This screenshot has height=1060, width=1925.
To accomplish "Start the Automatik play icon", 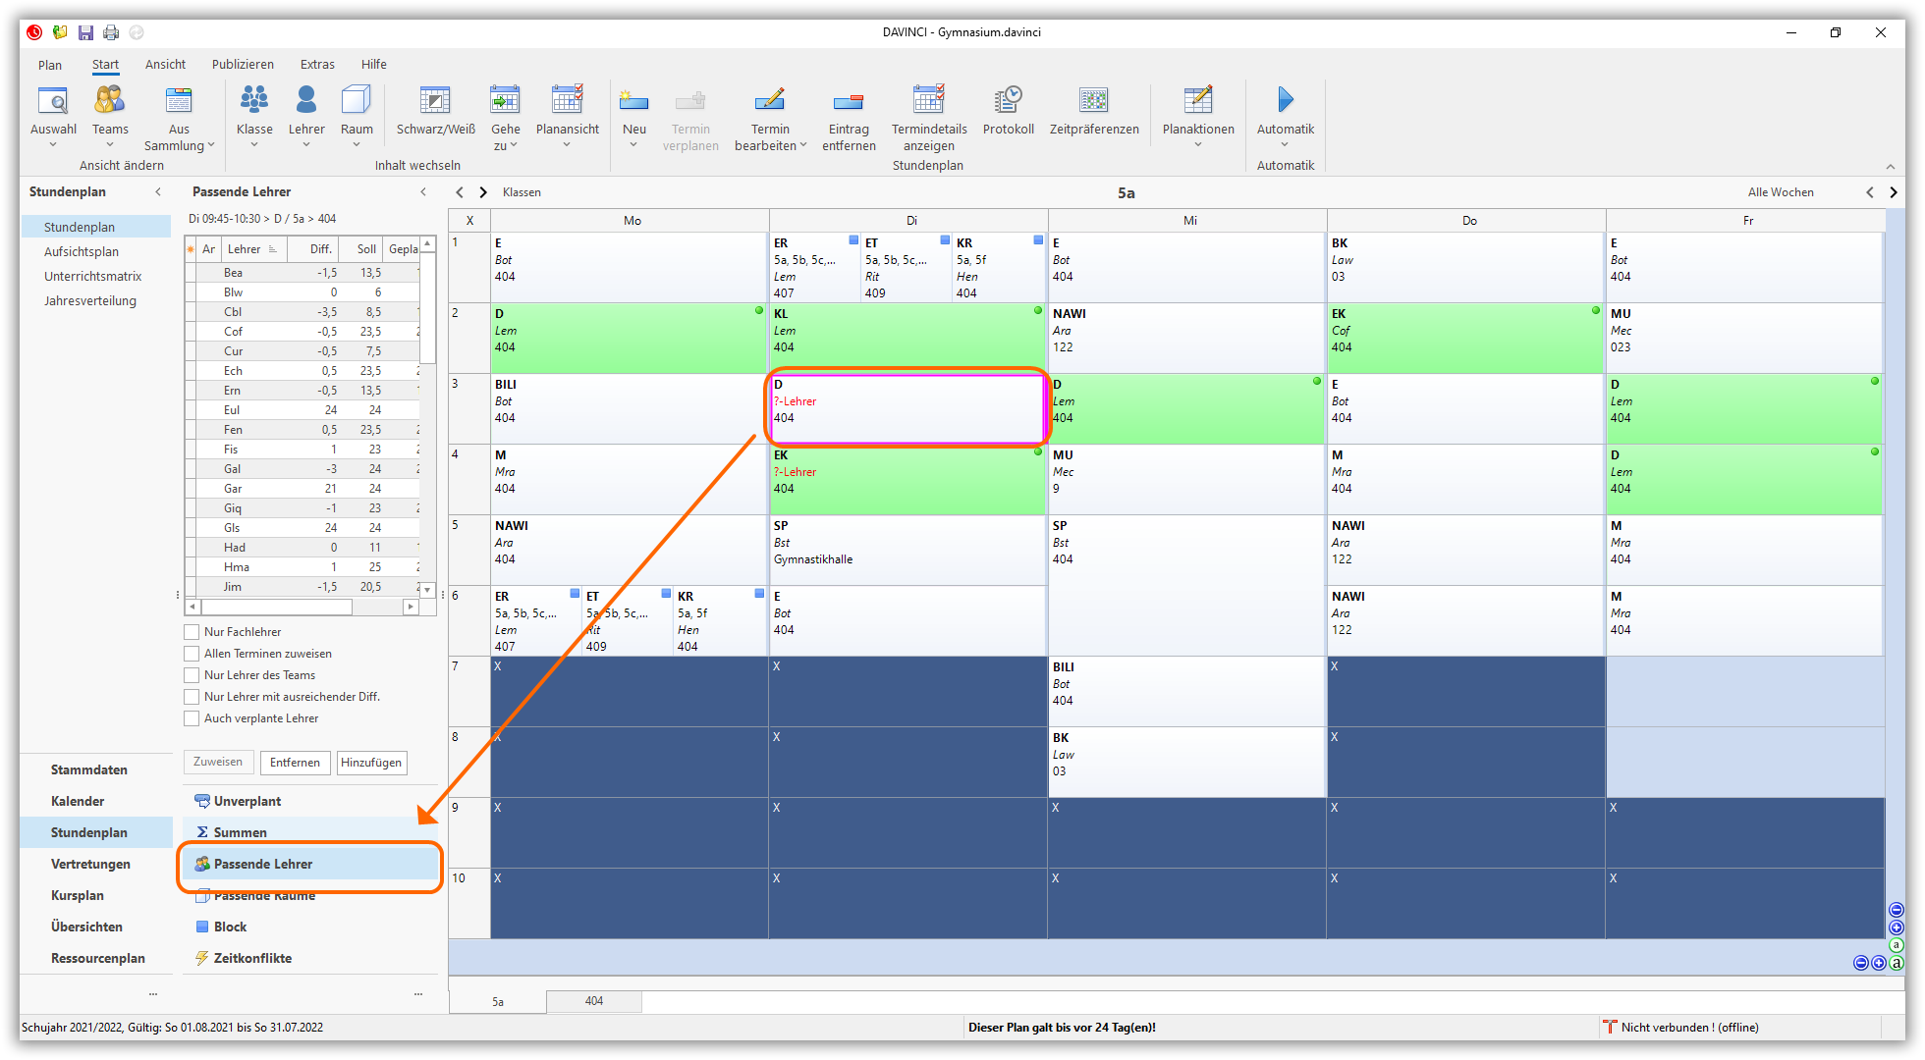I will pos(1285,100).
